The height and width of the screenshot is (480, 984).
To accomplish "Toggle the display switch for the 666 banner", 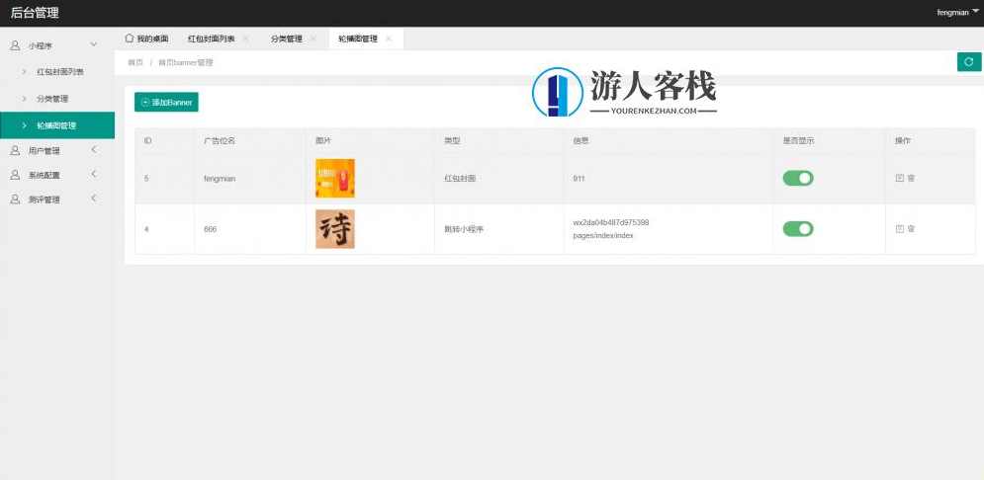I will (x=798, y=229).
